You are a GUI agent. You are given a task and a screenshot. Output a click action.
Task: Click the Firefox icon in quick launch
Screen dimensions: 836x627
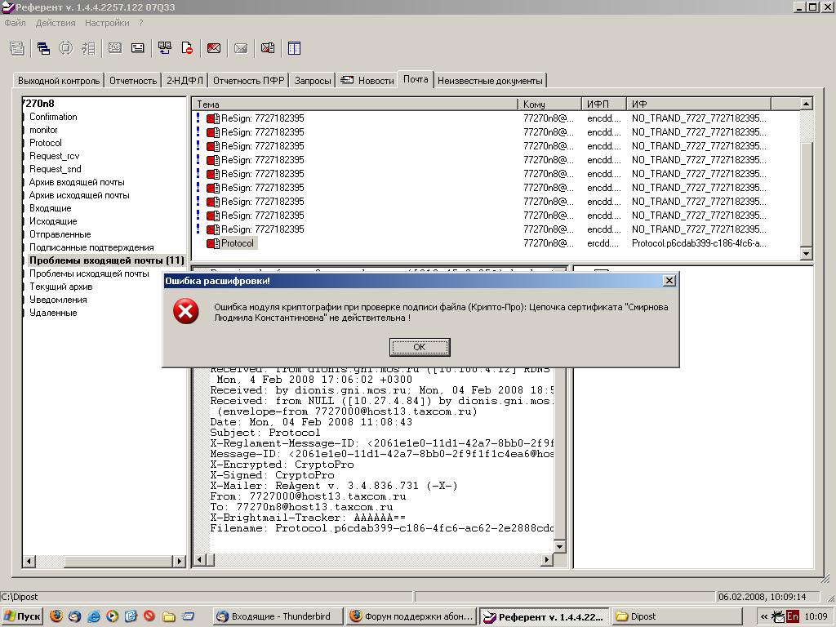56,616
